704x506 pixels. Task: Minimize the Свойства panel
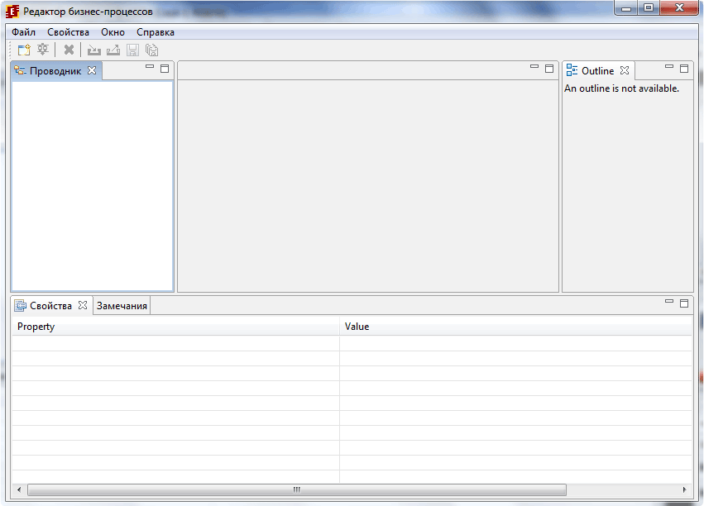point(668,303)
